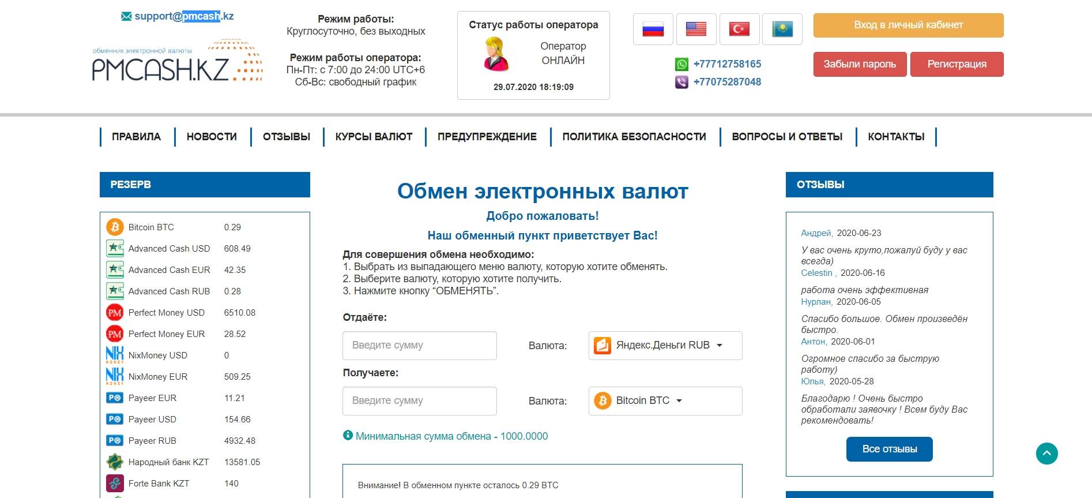Click phone number +77712758165

coord(727,64)
